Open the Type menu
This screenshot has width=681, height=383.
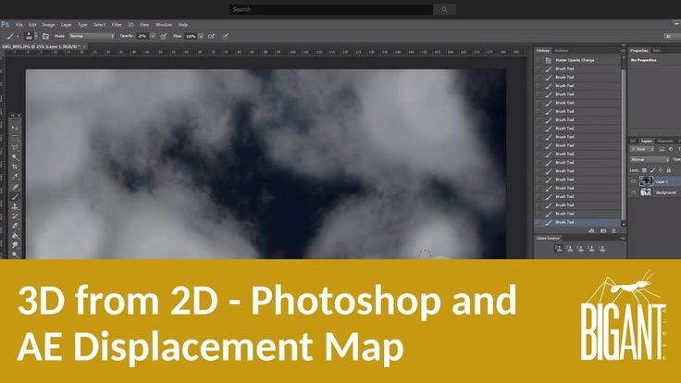(x=82, y=25)
